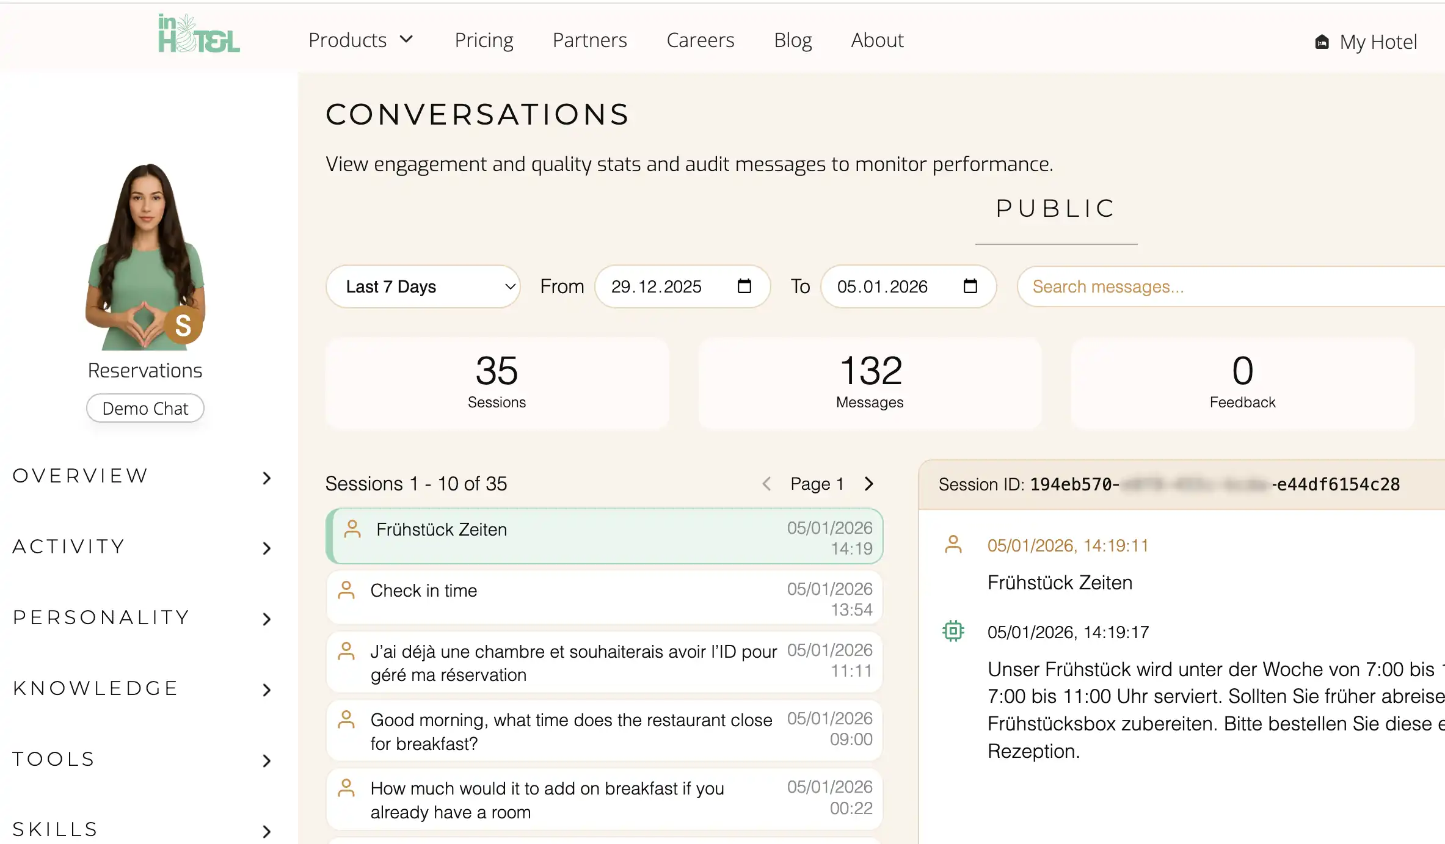Open My Hotel link
The image size is (1445, 844).
pos(1366,42)
